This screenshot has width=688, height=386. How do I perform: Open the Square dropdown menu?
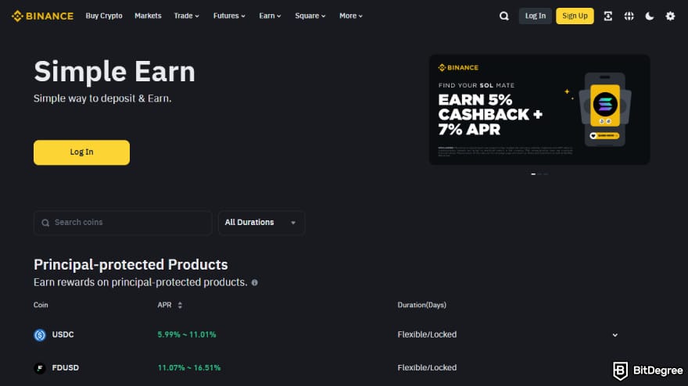pyautogui.click(x=310, y=16)
